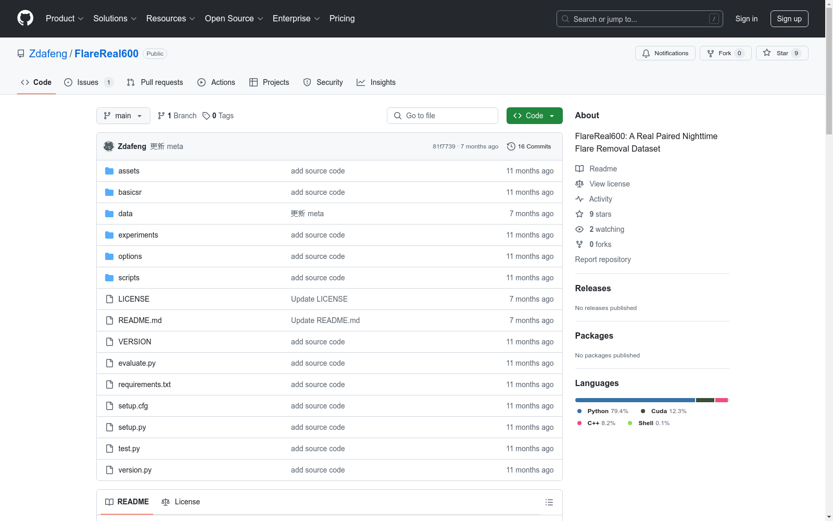Image resolution: width=833 pixels, height=521 pixels.
Task: Switch to the License tab
Action: [x=181, y=502]
